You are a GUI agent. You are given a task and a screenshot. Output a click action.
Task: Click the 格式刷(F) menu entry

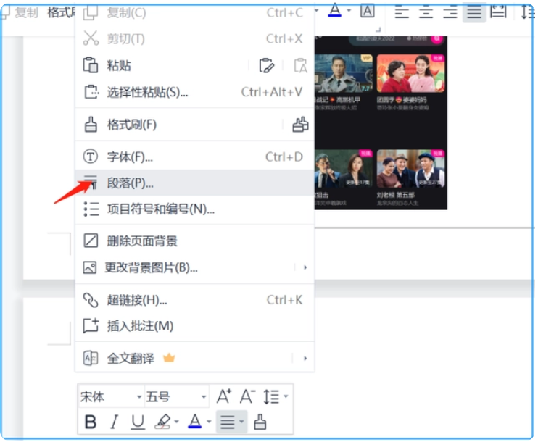[131, 125]
